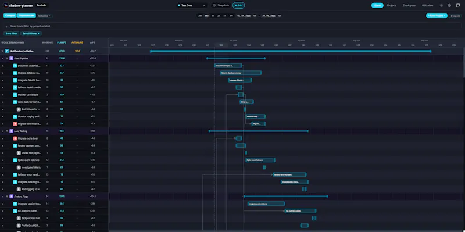465x232 pixels.
Task: Switch to the Employees tab
Action: [x=409, y=5]
